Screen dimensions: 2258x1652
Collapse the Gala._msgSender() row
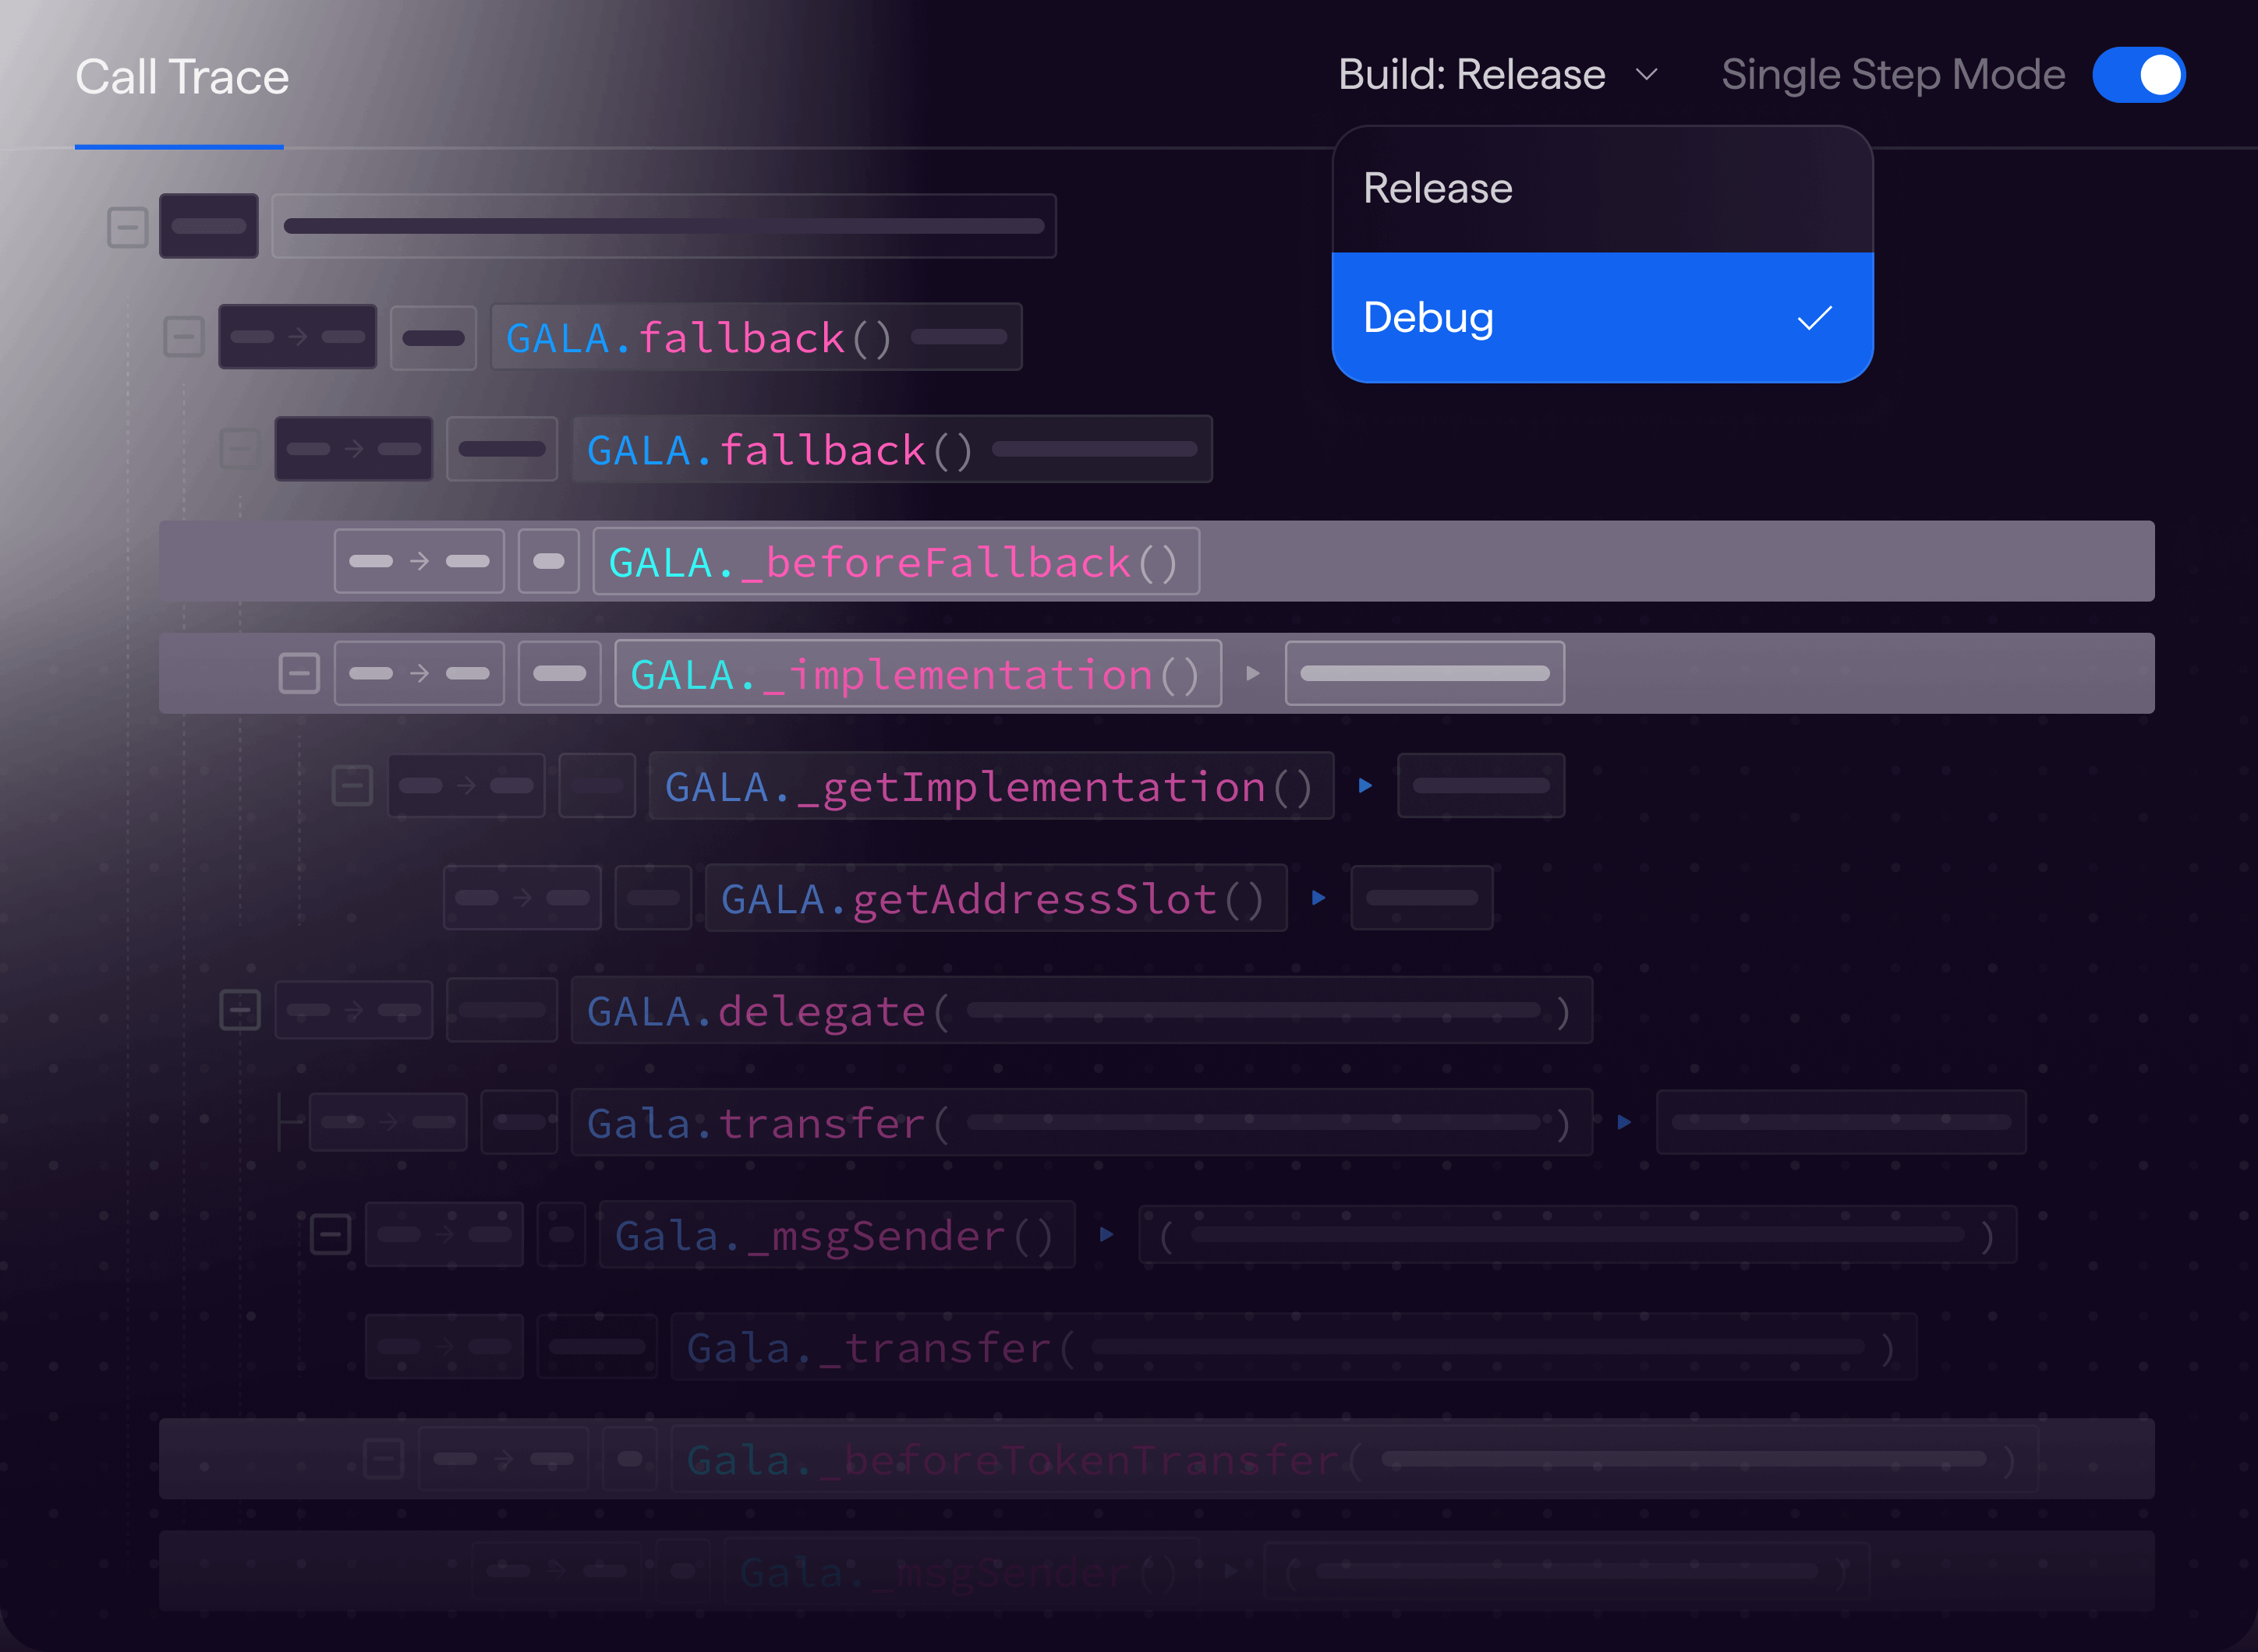tap(330, 1234)
